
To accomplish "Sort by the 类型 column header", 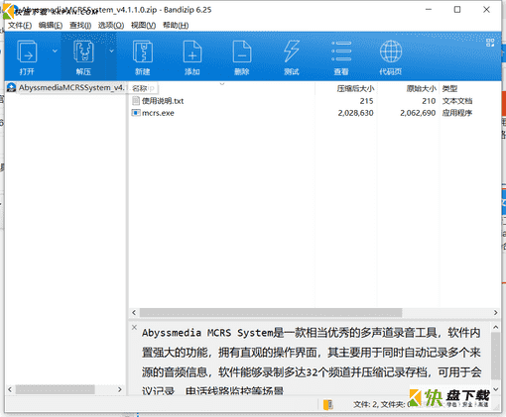I will [449, 88].
